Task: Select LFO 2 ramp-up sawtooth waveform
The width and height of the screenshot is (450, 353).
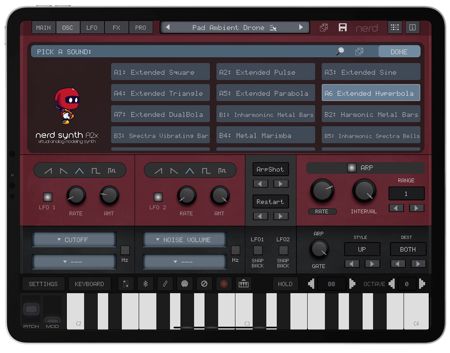Action: [158, 171]
